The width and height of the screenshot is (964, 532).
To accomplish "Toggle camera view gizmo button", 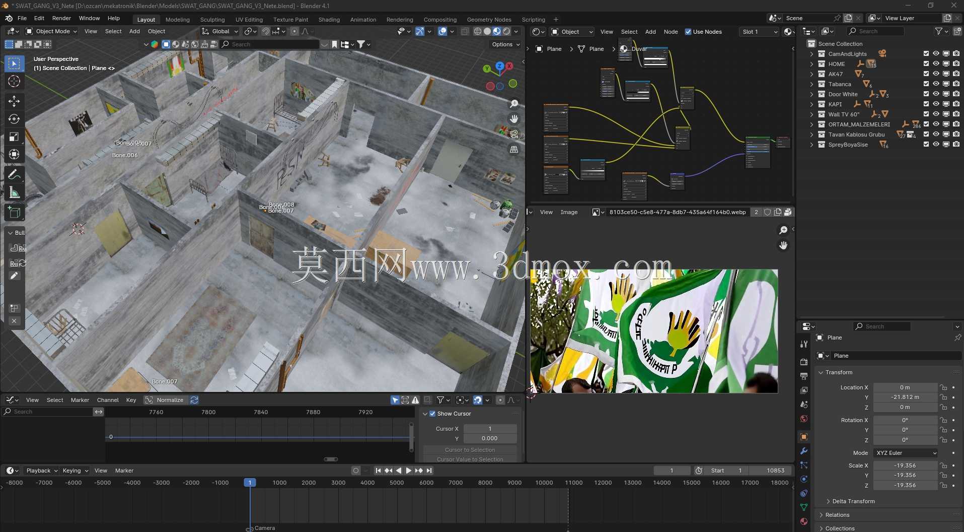I will [x=514, y=134].
